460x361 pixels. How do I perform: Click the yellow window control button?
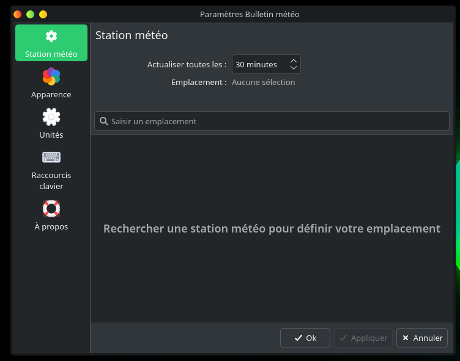(x=43, y=14)
